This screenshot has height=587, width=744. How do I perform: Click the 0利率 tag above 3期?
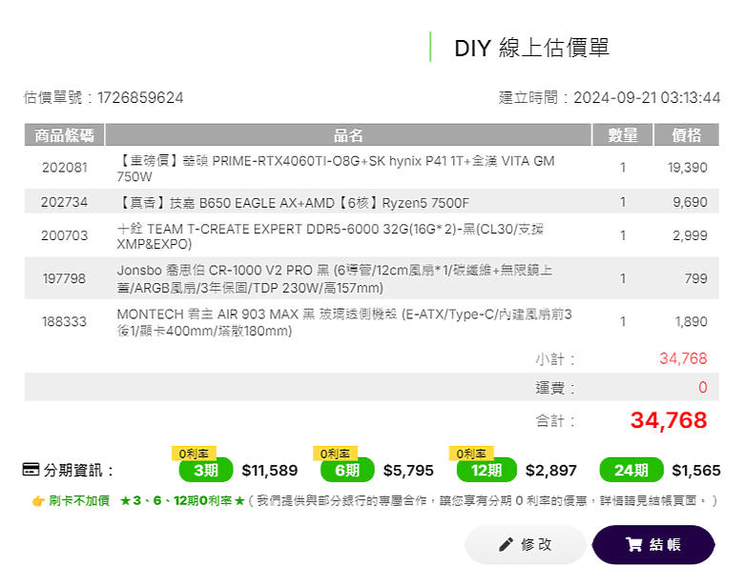(194, 454)
